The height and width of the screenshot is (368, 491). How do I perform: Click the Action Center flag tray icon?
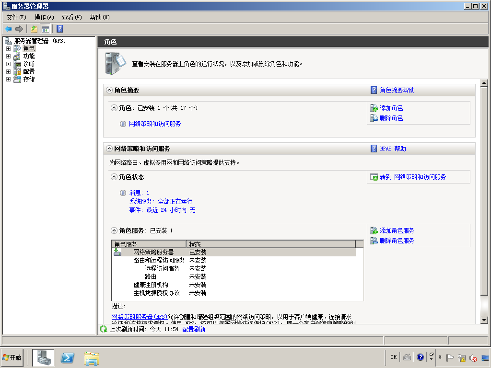pos(450,357)
